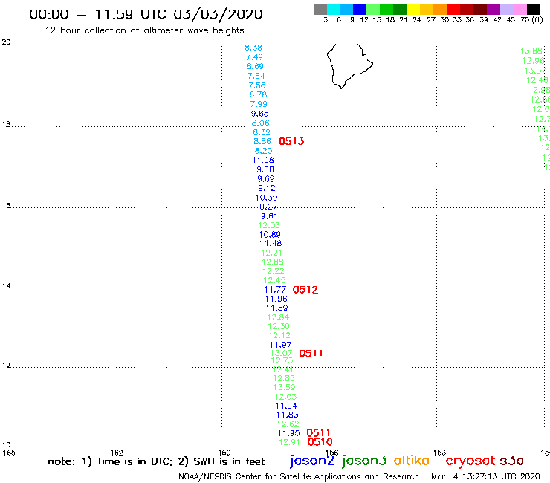Click the 11.94 wave height value
Image resolution: width=550 pixels, height=483 pixels.
click(x=286, y=406)
